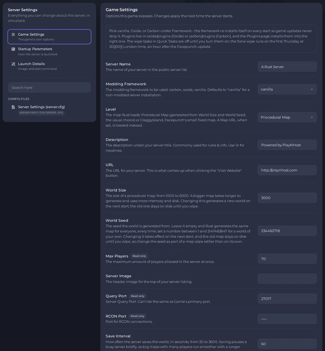
Task: Click the Startup Parameters terminal icon
Action: pyautogui.click(x=13, y=49)
